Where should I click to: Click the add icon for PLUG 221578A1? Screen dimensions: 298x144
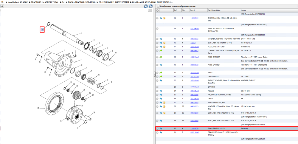157,47
